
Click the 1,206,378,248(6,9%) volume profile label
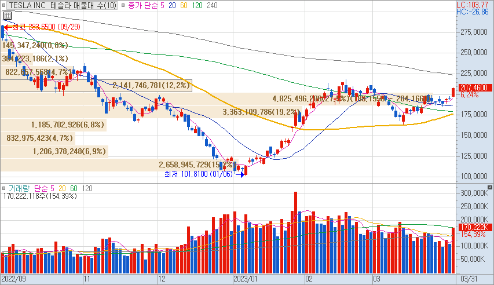click(69, 151)
